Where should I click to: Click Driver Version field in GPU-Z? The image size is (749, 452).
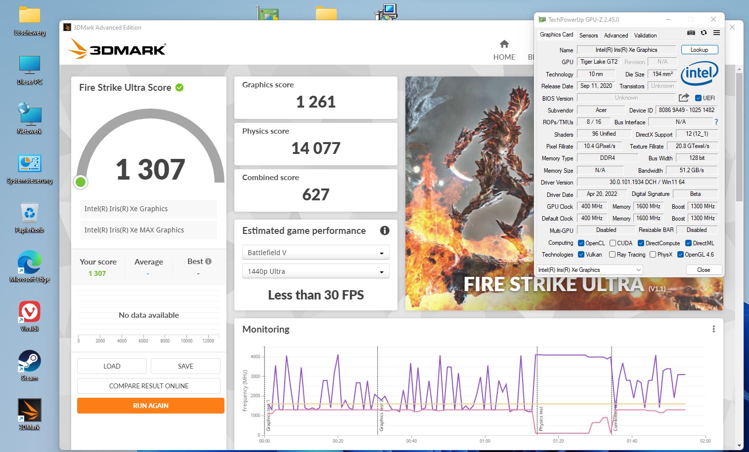click(647, 182)
